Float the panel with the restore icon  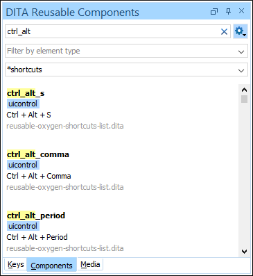point(214,11)
